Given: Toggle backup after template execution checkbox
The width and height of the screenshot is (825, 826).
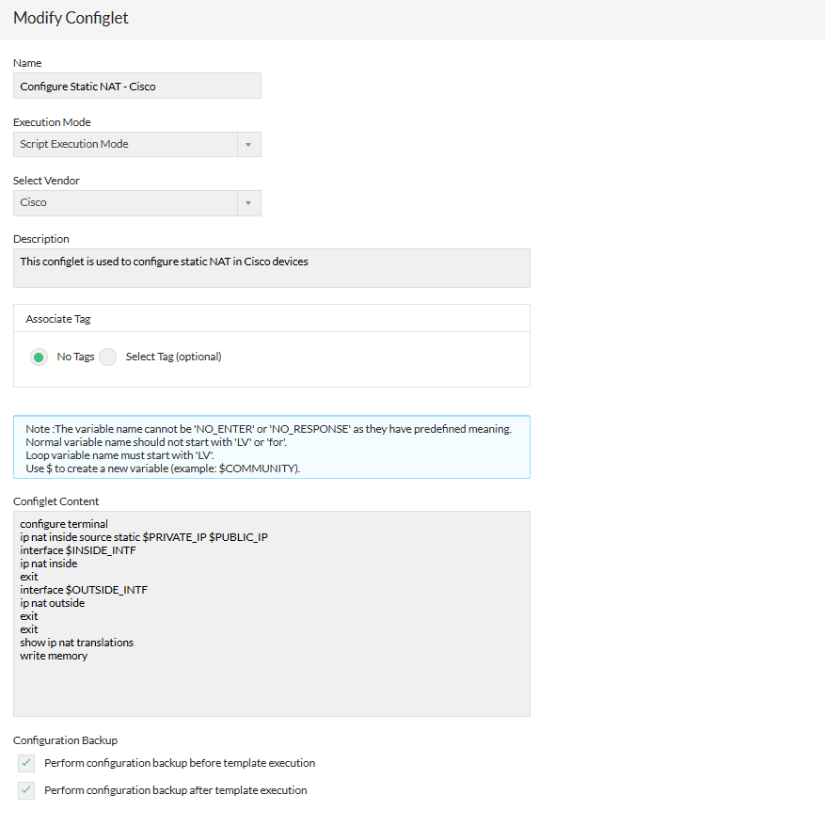Looking at the screenshot, I should click(26, 790).
